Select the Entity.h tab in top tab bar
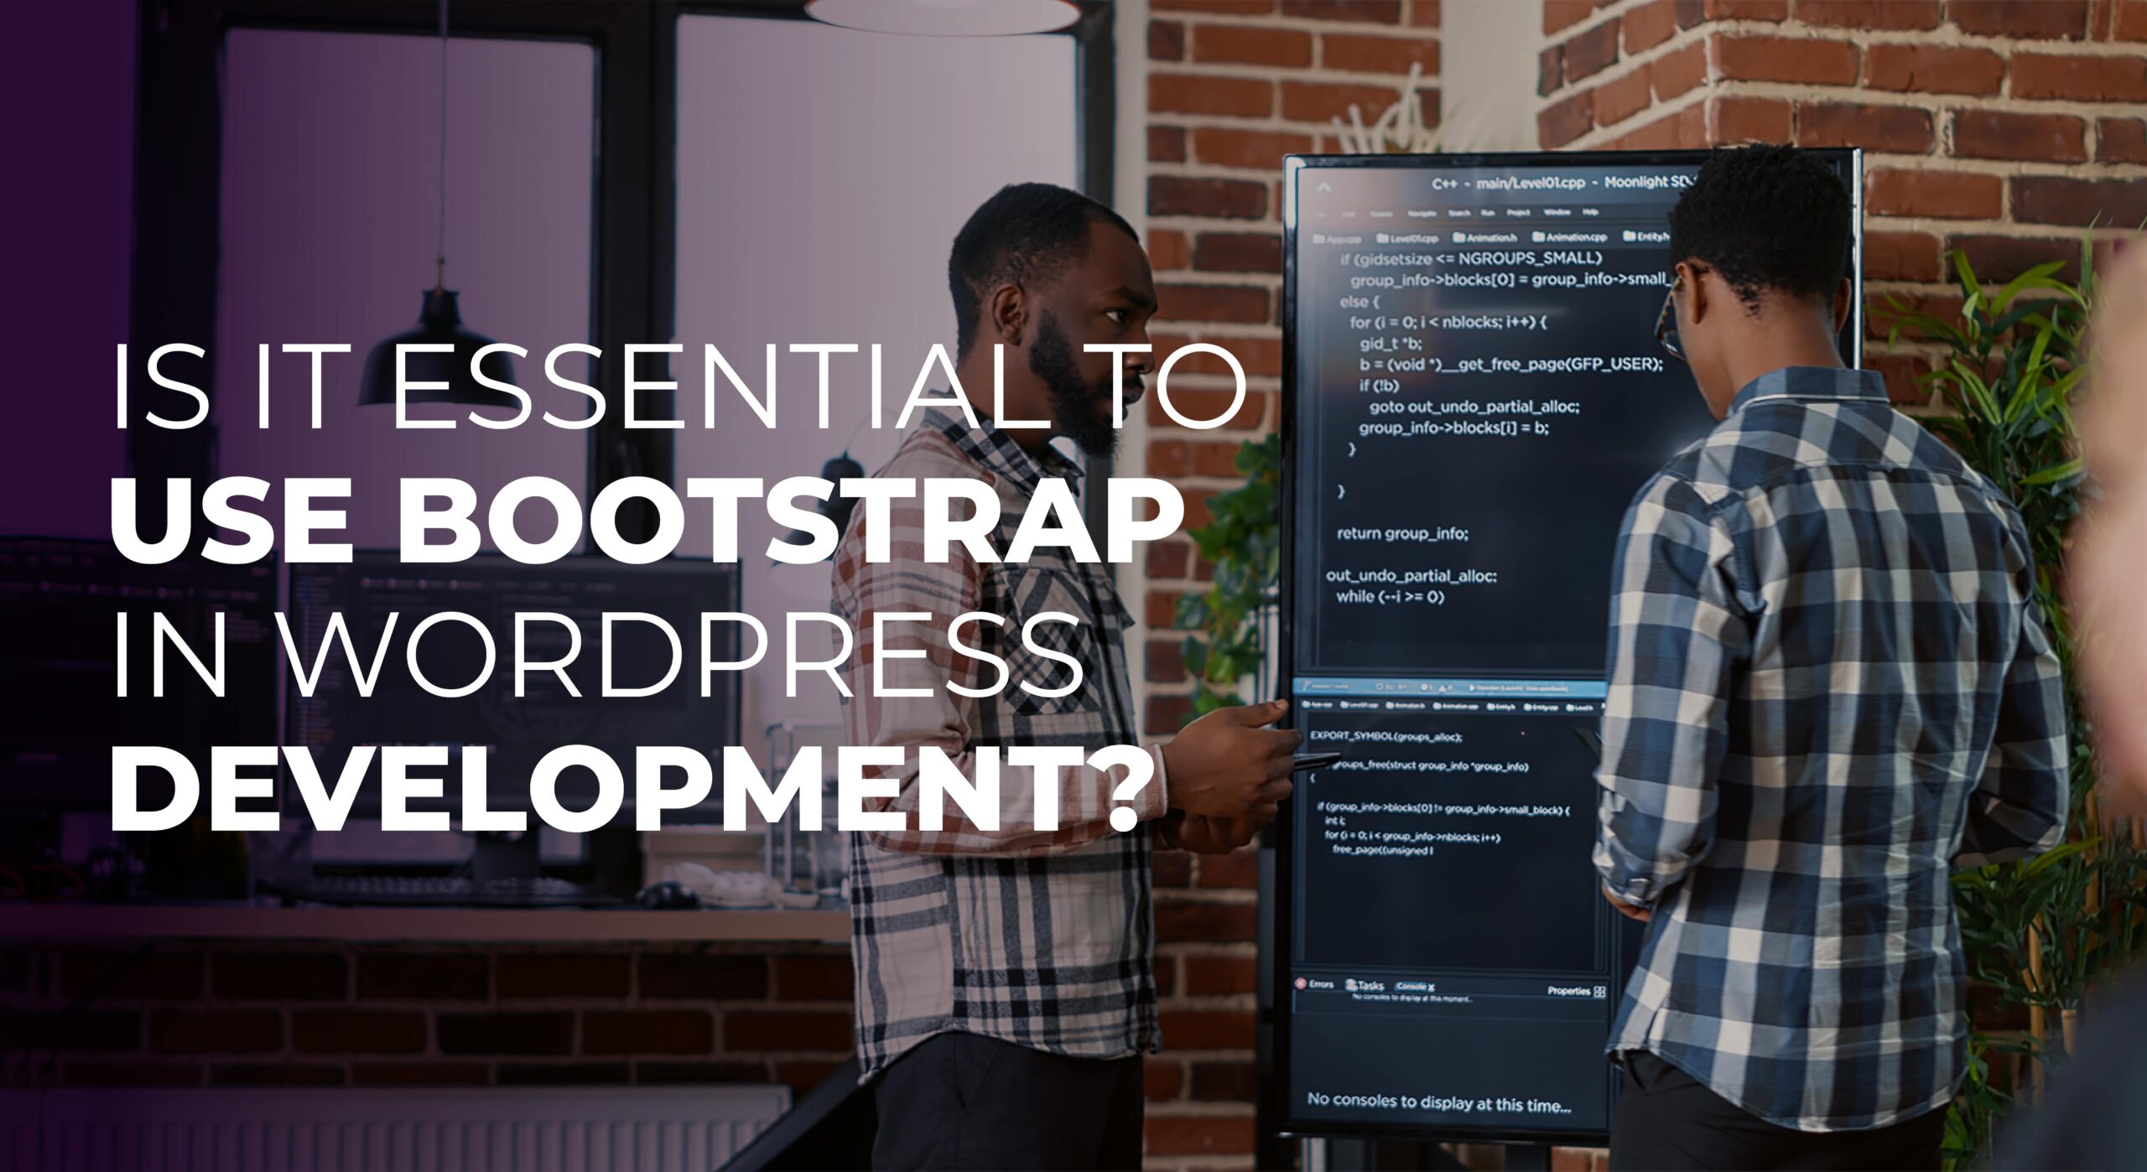 pos(1645,236)
